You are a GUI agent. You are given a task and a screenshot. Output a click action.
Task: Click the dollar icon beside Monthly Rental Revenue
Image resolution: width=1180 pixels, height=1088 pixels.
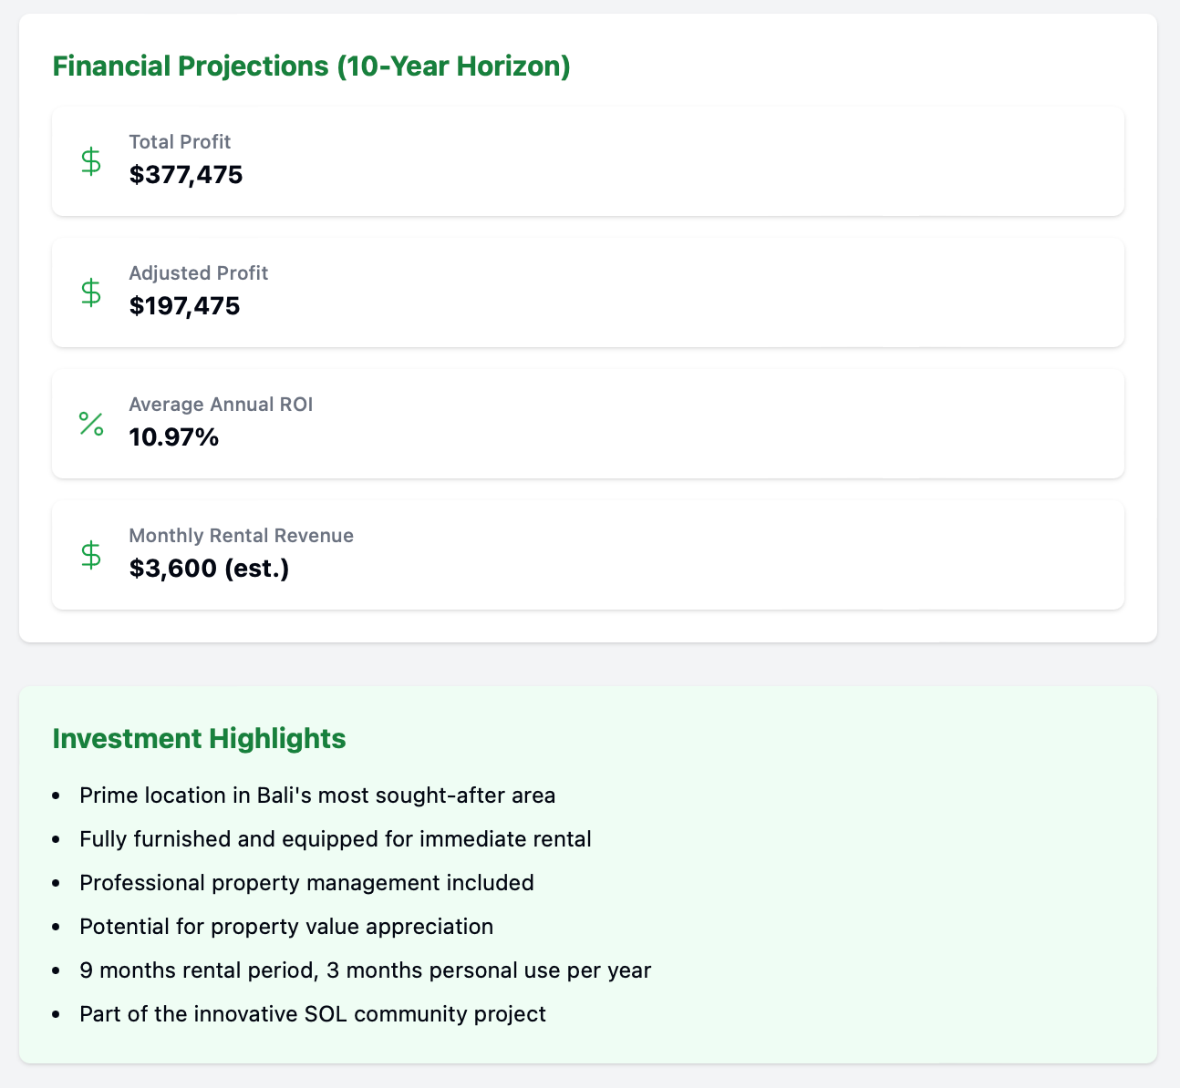coord(91,555)
